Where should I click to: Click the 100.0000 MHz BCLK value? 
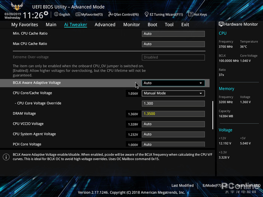tap(228, 61)
